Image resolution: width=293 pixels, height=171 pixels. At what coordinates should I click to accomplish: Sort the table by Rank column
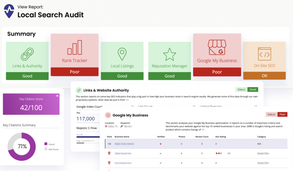click(109, 137)
